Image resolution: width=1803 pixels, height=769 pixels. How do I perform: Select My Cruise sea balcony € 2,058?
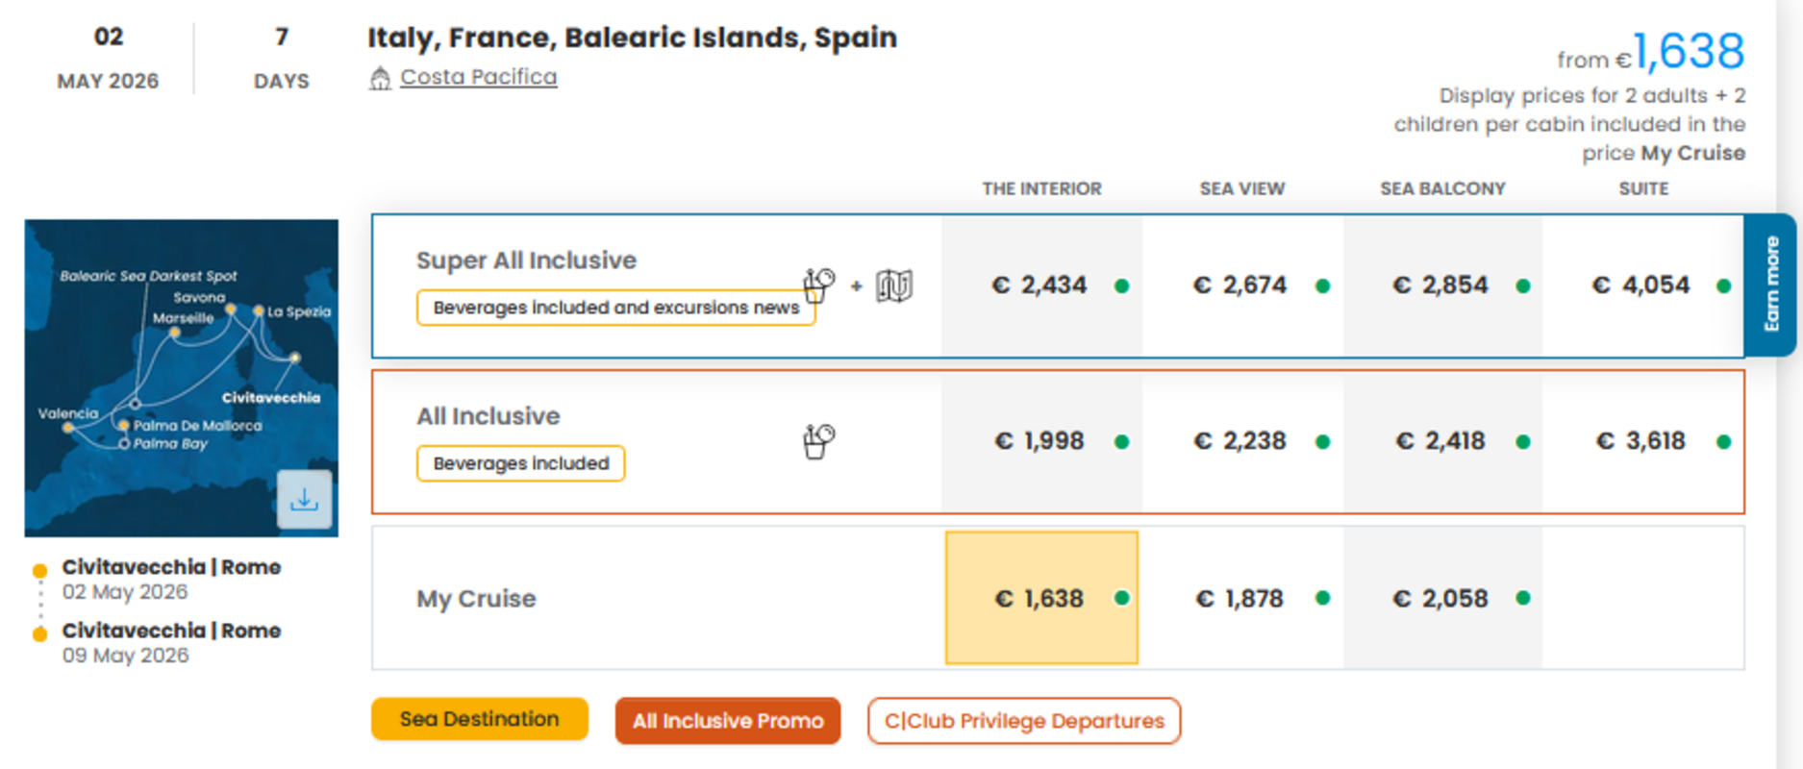click(x=1440, y=598)
